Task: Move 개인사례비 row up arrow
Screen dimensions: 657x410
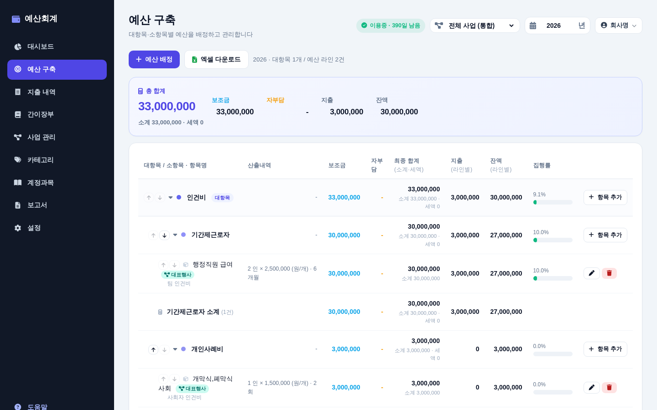Action: tap(153, 350)
